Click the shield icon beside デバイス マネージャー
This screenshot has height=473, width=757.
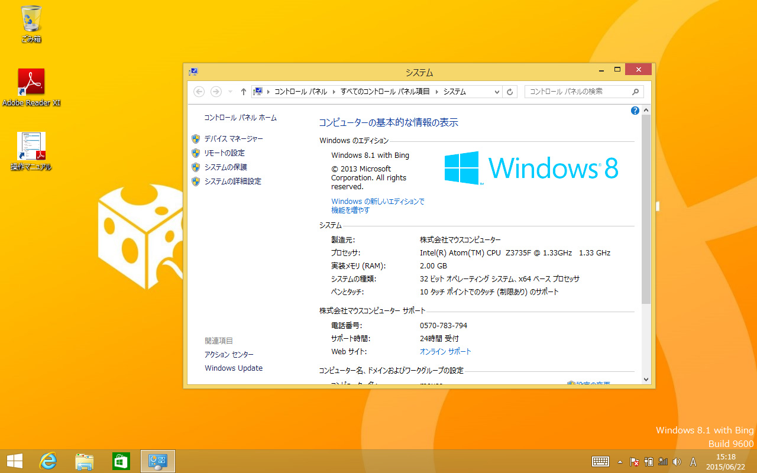click(x=196, y=139)
